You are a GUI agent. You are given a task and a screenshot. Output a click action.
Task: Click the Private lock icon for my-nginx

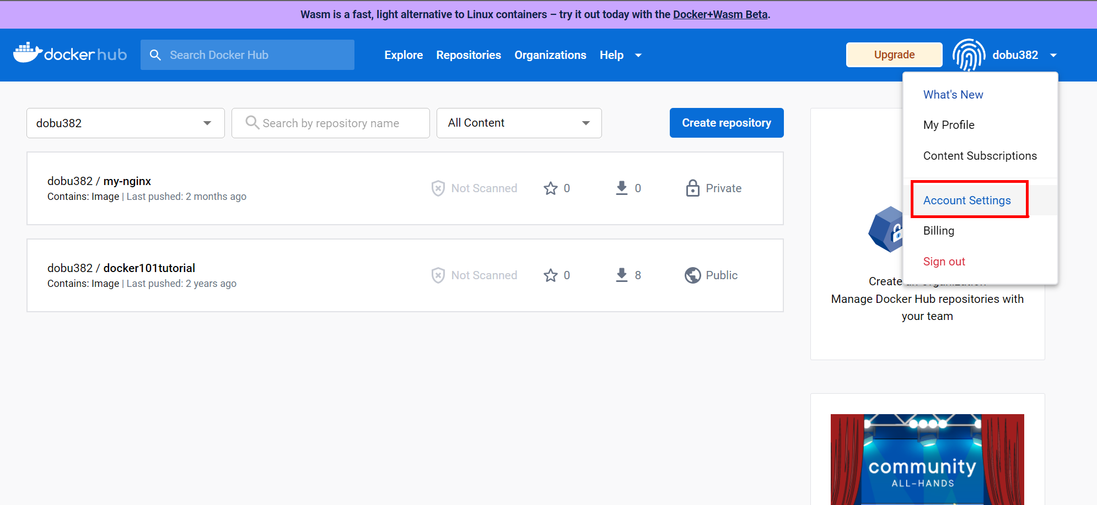pos(693,188)
